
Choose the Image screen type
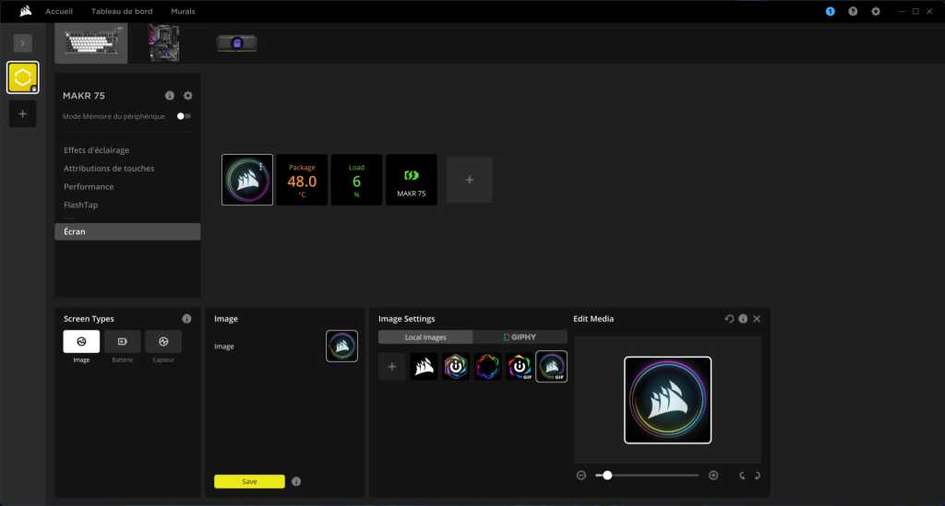[81, 342]
